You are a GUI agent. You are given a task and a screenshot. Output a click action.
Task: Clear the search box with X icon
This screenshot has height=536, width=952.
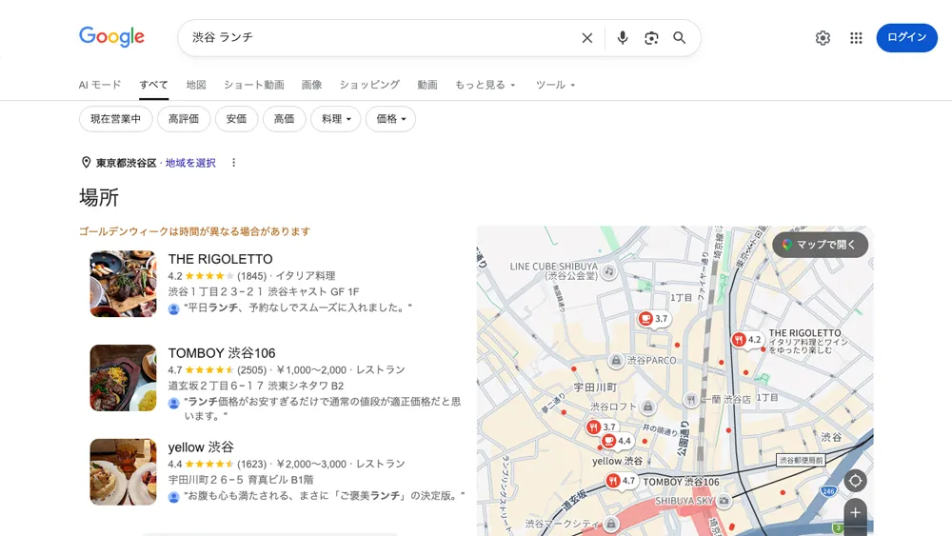pos(587,38)
